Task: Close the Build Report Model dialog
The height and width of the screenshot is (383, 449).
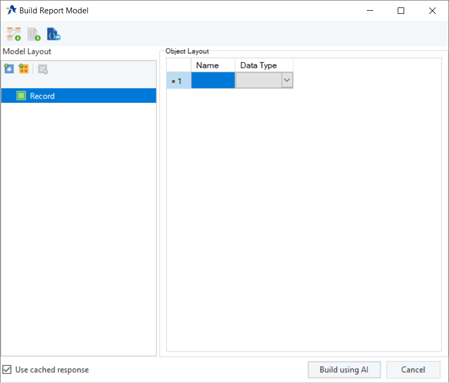Action: pyautogui.click(x=432, y=11)
